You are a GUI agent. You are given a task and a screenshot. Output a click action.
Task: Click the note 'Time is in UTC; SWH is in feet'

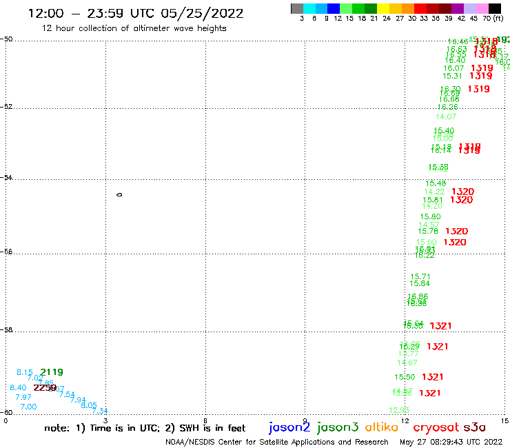[145, 428]
